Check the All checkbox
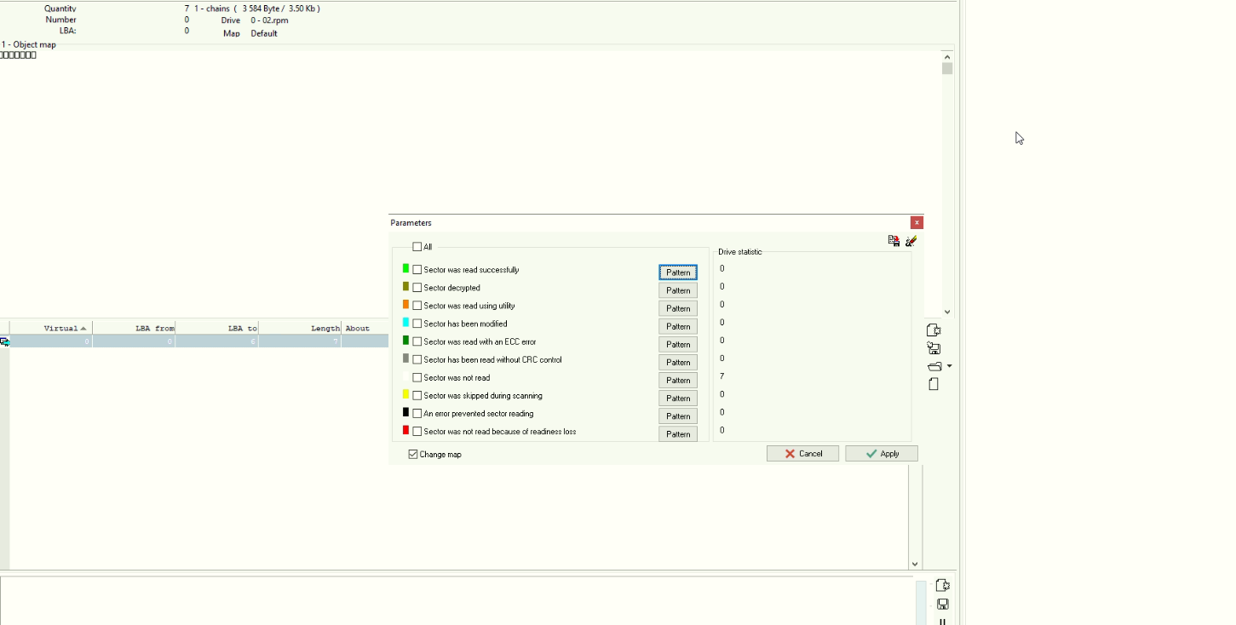Viewport: 1236px width, 625px height. tap(417, 247)
